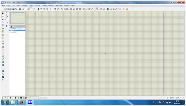The height and width of the screenshot is (106, 186).
Task: Select the 2D graphics line tool
Action: point(3,59)
